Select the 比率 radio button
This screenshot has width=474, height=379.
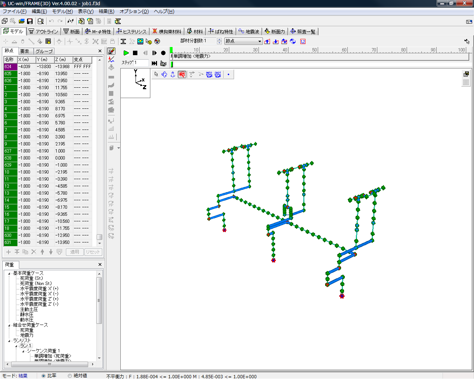tap(43, 376)
